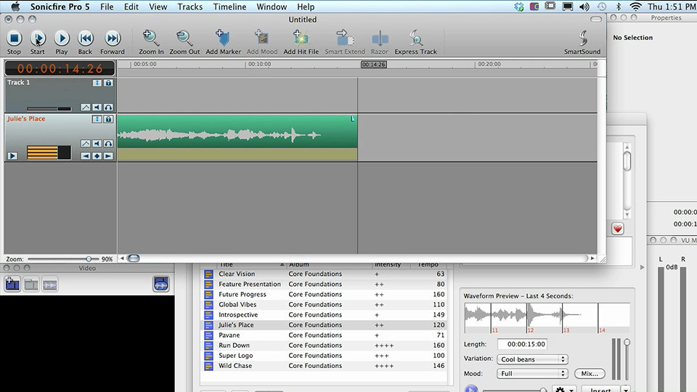Click add video file icon in Video window
This screenshot has height=392, width=697.
pyautogui.click(x=12, y=284)
